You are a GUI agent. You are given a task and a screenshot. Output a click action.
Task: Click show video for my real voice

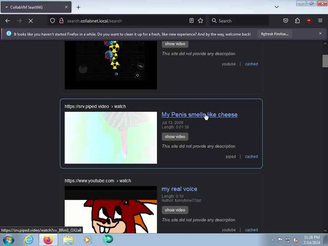click(x=175, y=210)
